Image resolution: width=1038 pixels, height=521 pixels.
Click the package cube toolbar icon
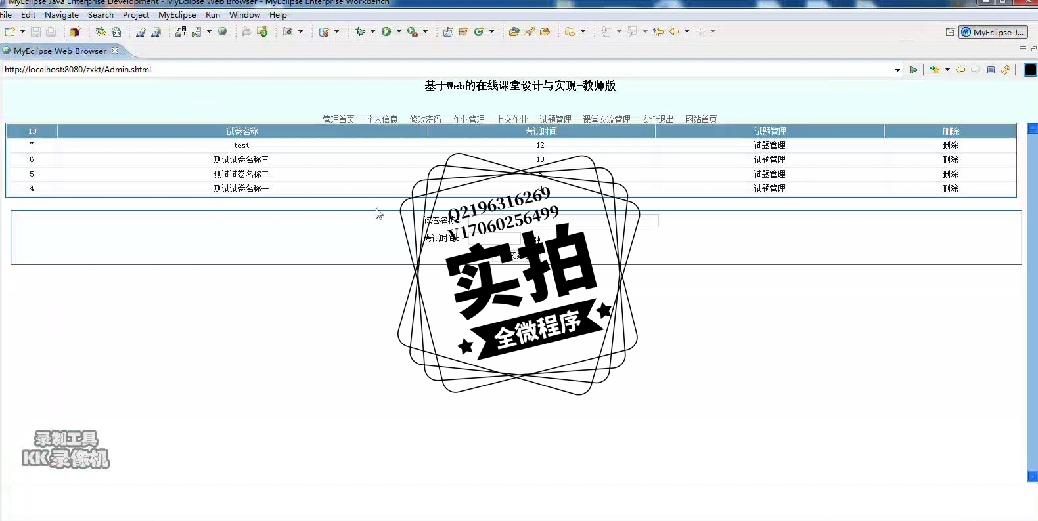coord(75,31)
